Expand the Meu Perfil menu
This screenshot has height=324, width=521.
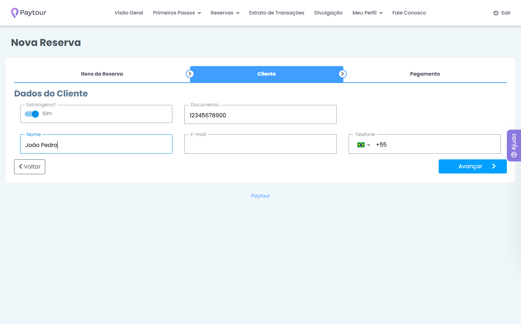tap(367, 13)
